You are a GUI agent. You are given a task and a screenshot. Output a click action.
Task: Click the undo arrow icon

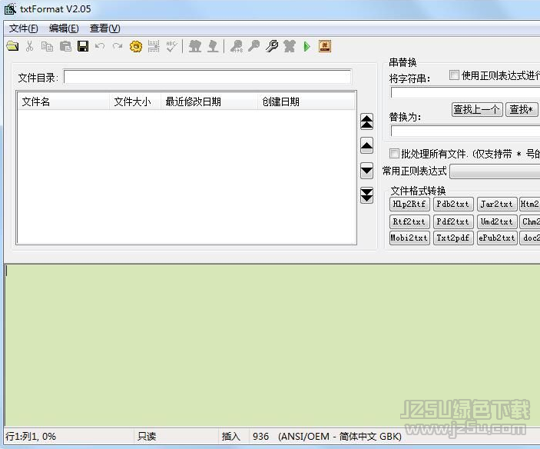coord(100,46)
